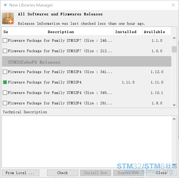Screen dimensions: 179x178
Task: Open the From Local ... file chooser
Action: click(21, 173)
